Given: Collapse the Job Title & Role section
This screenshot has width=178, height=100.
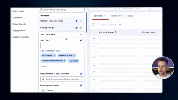Looking at the screenshot, I should [81, 34].
